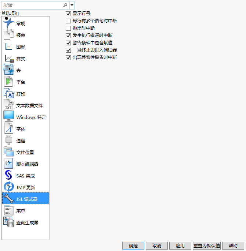Open the 通信 plug connector icon
This screenshot has height=251, width=246.
coord(9,140)
